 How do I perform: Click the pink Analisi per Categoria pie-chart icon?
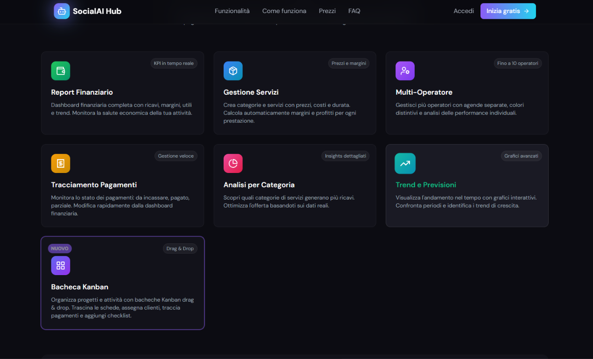(233, 163)
